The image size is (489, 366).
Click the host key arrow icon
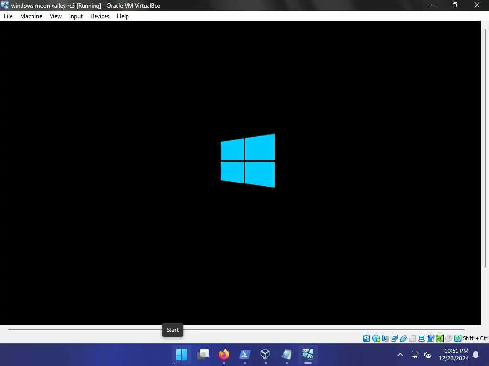point(458,338)
